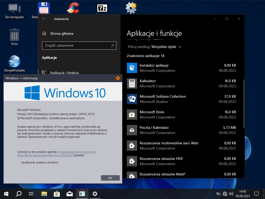
Task: Select Poczta i Kalendarz mail icon
Action: (132, 130)
